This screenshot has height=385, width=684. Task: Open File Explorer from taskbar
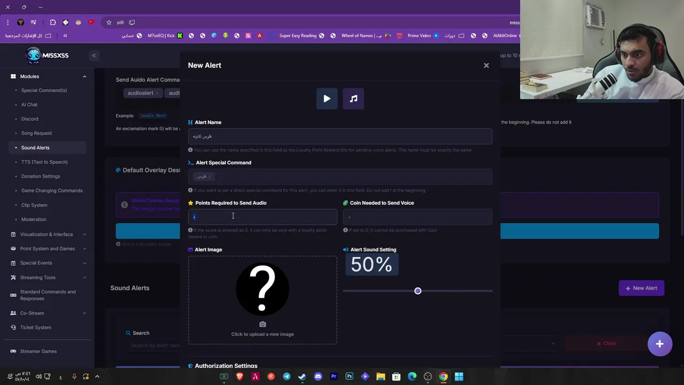(x=380, y=376)
